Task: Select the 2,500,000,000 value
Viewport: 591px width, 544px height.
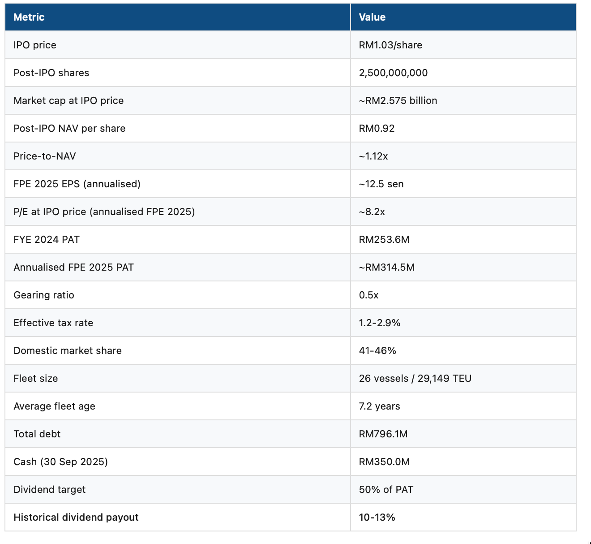Action: click(x=393, y=73)
